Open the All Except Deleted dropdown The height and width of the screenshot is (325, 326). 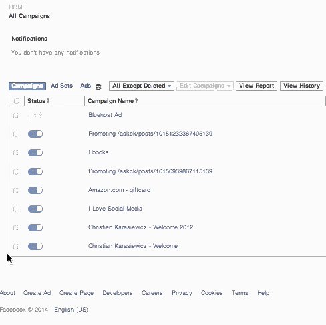point(142,86)
